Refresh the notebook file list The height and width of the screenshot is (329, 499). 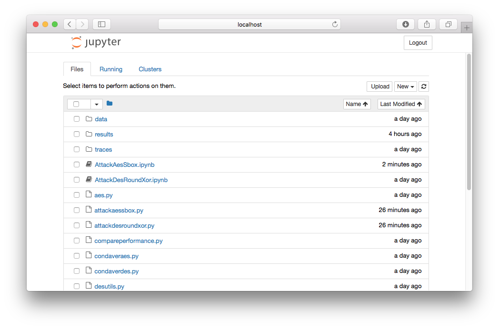424,87
